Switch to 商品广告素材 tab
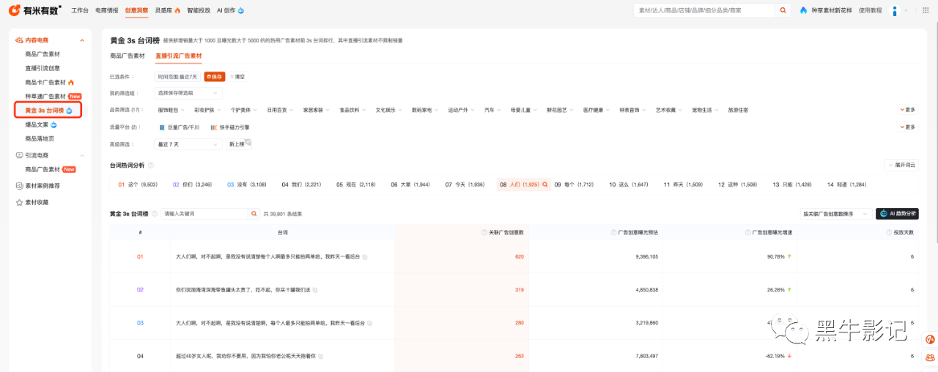This screenshot has width=938, height=372. (128, 56)
